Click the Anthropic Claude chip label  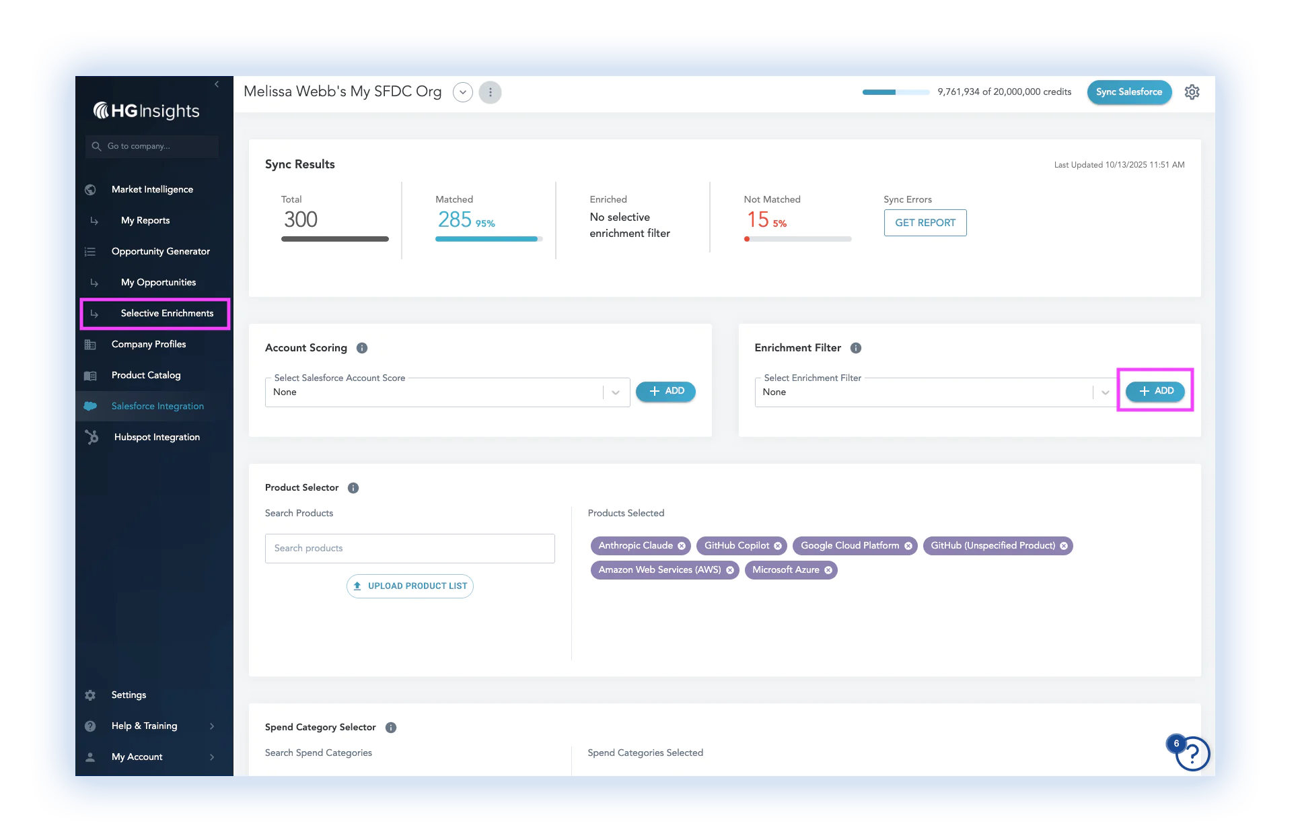(x=635, y=546)
